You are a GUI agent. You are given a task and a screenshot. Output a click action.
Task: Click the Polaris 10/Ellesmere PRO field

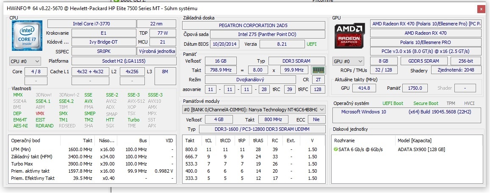click(x=426, y=42)
